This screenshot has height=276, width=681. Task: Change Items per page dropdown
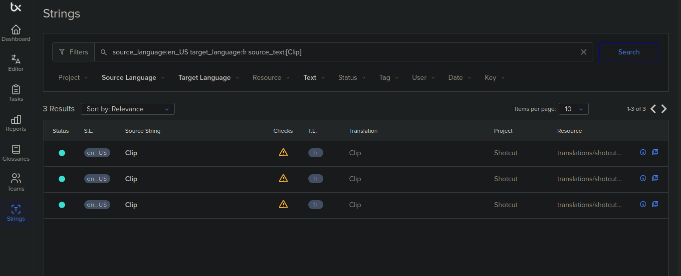pyautogui.click(x=573, y=109)
